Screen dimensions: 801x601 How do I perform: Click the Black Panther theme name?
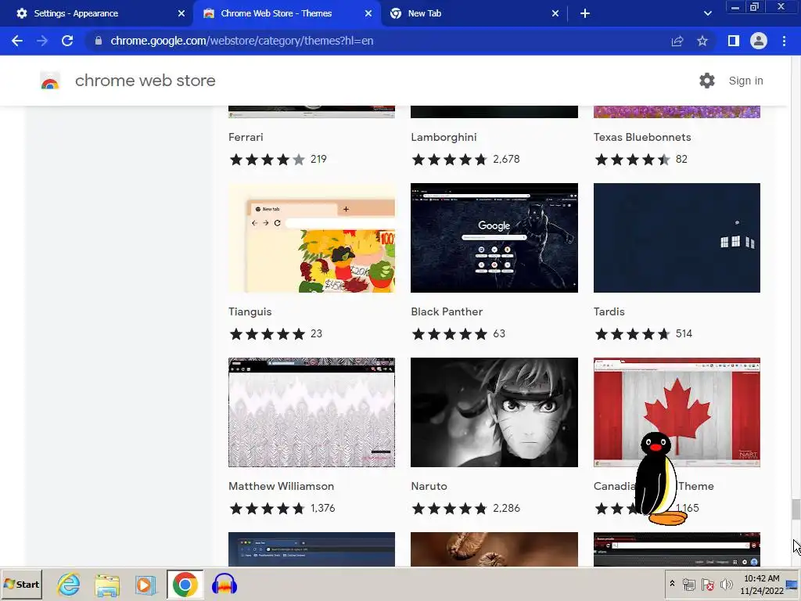click(447, 311)
